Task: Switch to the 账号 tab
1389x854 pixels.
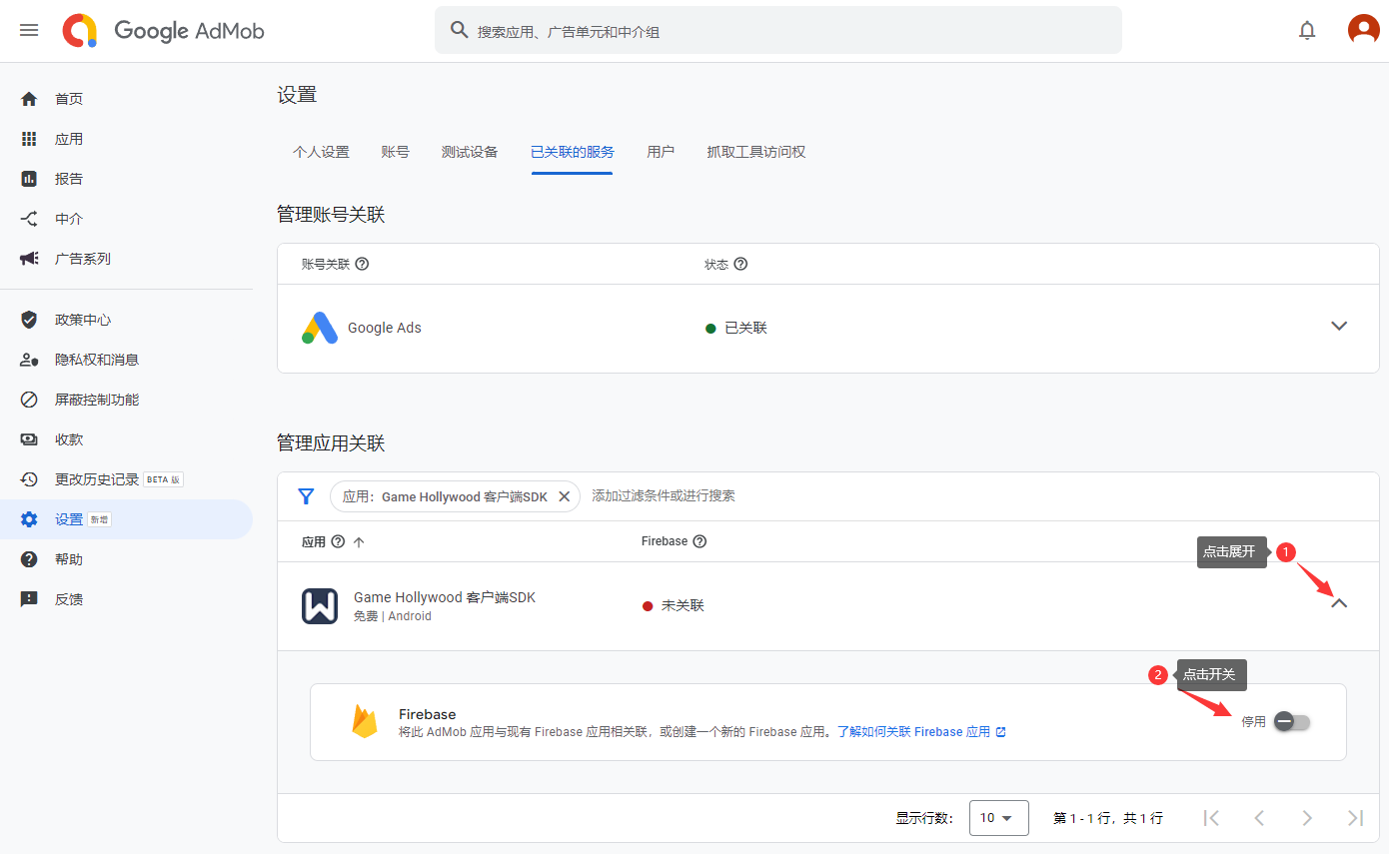Action: 396,152
